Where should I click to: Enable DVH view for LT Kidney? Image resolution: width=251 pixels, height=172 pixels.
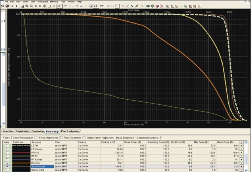(x=7, y=149)
